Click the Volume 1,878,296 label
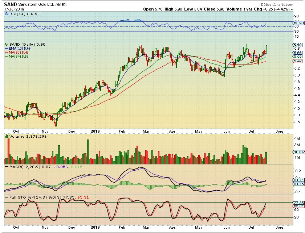Viewport: 305px width, 233px height. coord(28,137)
